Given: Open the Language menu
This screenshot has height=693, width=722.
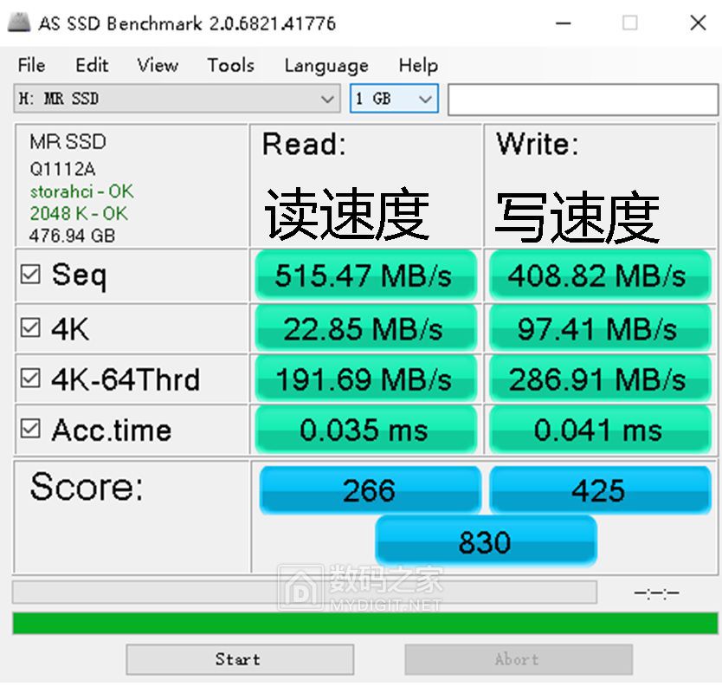Looking at the screenshot, I should click(326, 66).
